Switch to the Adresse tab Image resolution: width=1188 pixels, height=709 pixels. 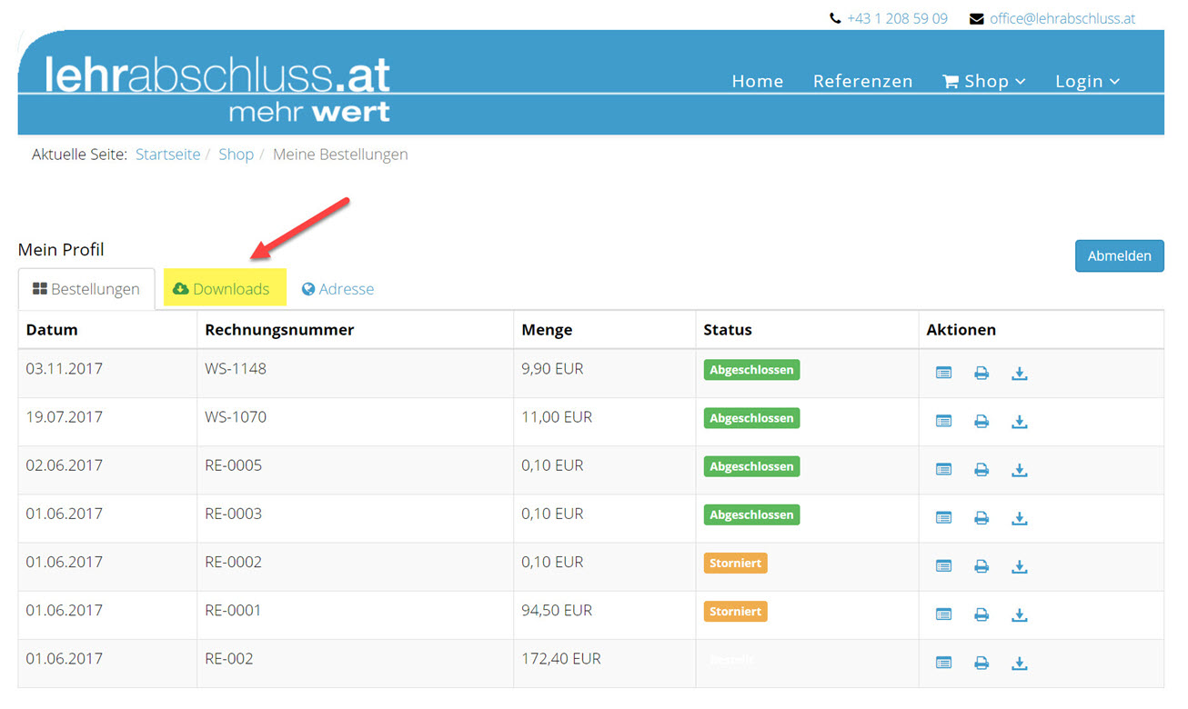[346, 288]
